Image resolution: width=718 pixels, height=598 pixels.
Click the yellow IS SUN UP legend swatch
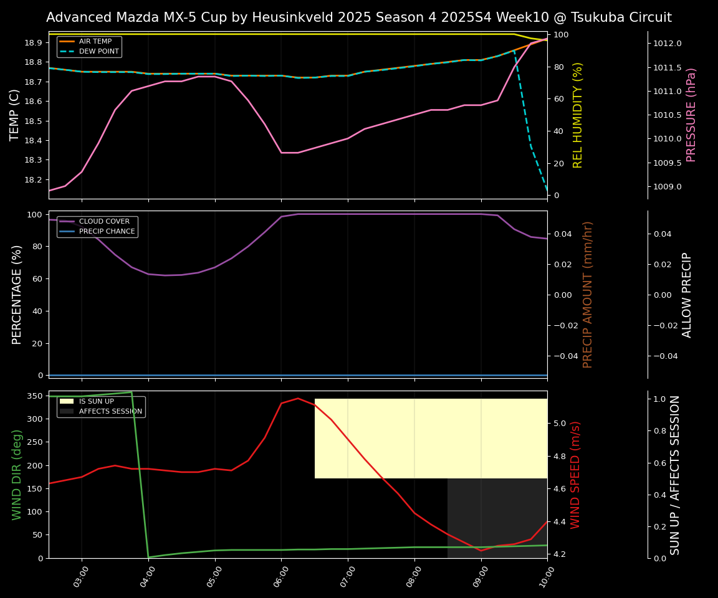tap(67, 402)
